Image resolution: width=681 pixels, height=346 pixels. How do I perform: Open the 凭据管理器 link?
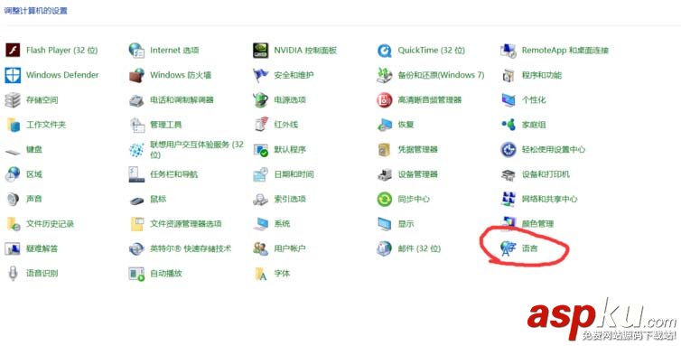click(x=418, y=150)
